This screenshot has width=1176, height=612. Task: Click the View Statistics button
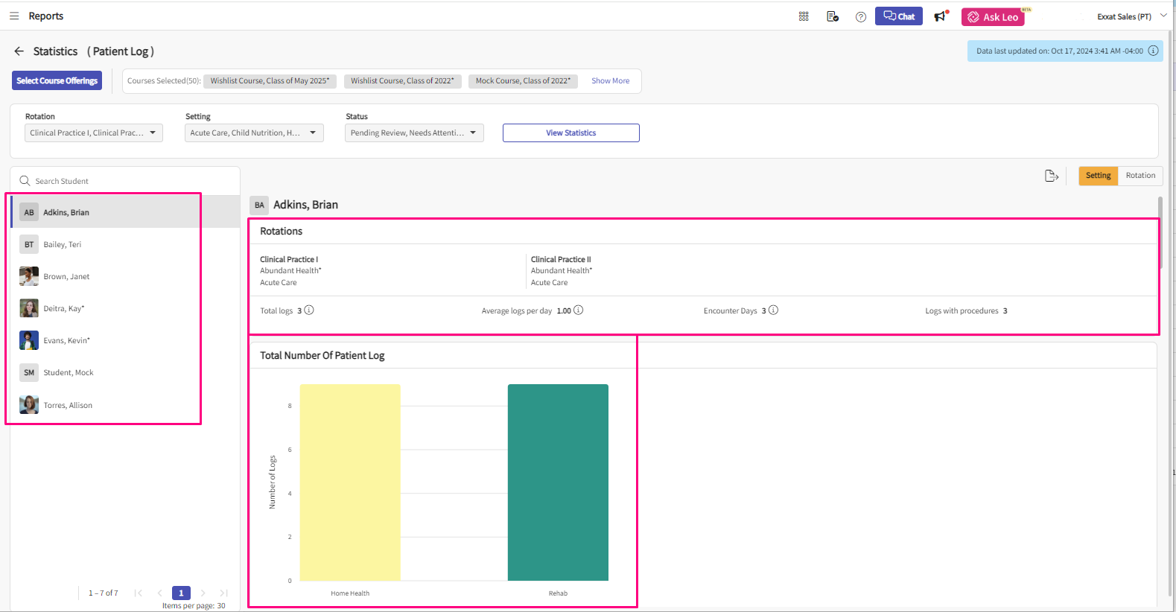pyautogui.click(x=570, y=133)
